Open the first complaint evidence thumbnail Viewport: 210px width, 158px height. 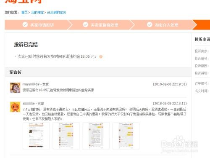[x=36, y=136]
